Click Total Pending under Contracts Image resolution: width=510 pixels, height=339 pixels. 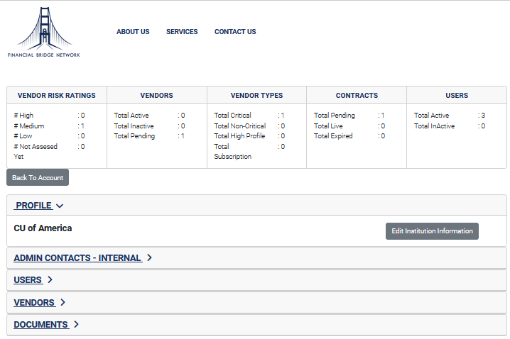[349, 116]
